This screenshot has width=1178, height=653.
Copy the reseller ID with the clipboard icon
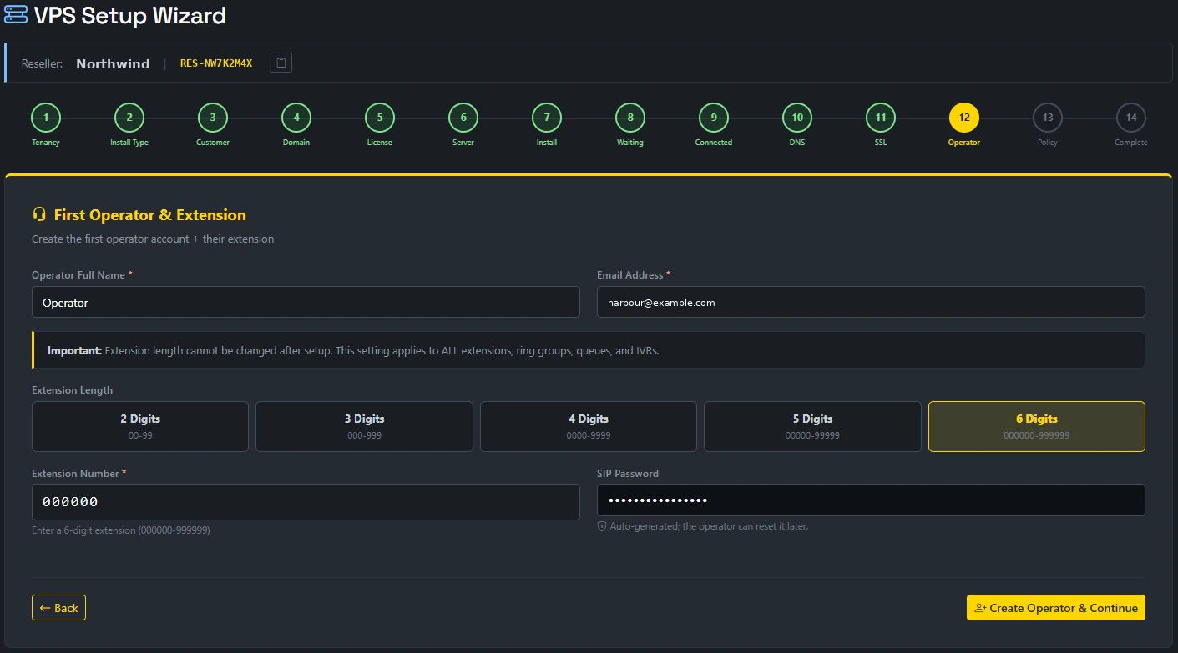coord(281,63)
